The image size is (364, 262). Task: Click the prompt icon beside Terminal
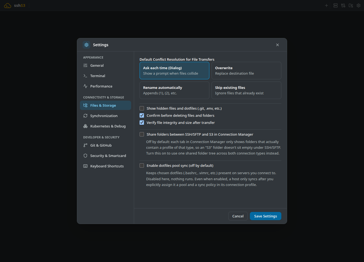point(85,76)
